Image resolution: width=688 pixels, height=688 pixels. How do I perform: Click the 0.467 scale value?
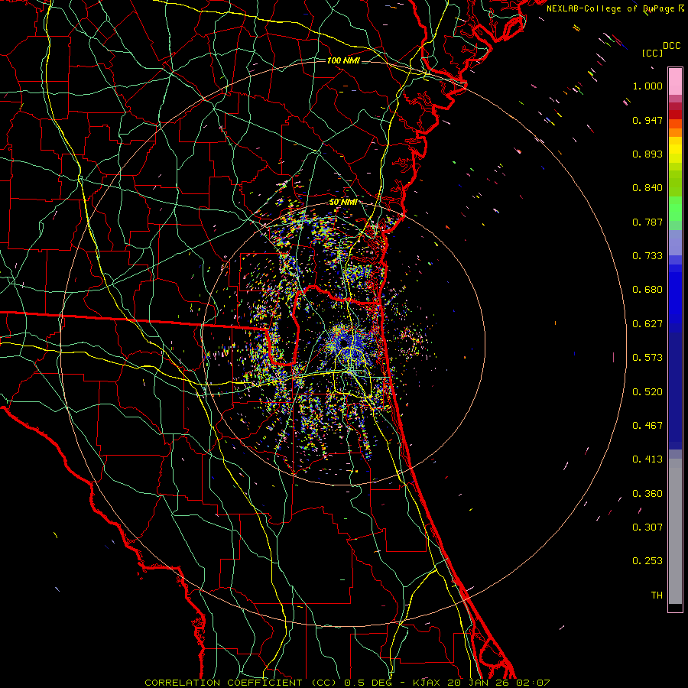[x=647, y=426]
